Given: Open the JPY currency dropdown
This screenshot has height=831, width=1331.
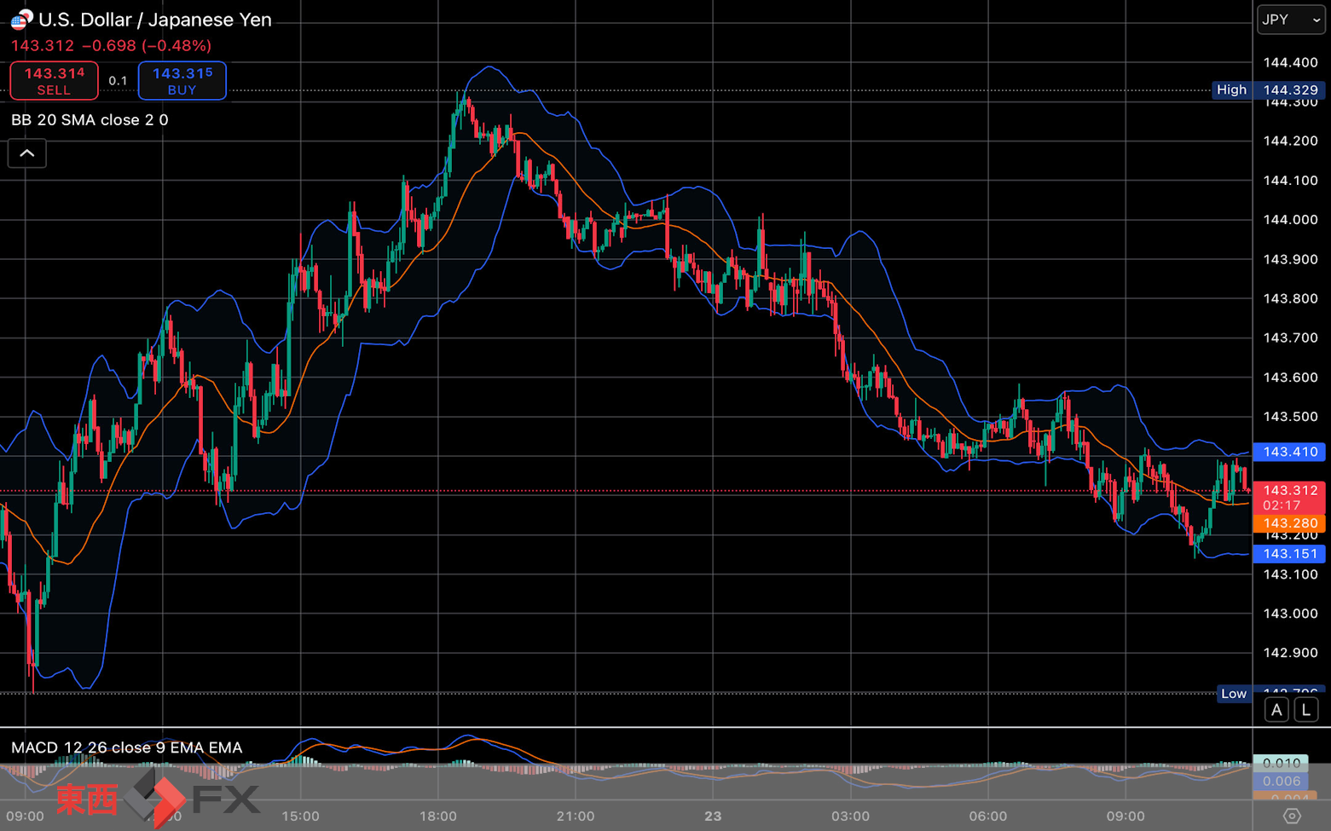Looking at the screenshot, I should coord(1290,20).
